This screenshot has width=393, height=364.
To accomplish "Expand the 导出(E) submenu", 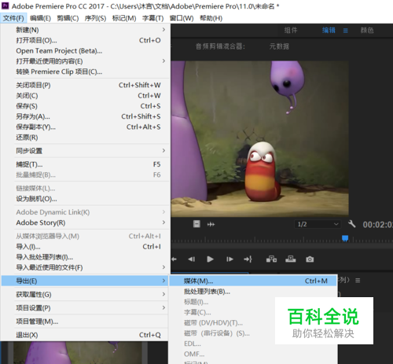I will (x=85, y=281).
